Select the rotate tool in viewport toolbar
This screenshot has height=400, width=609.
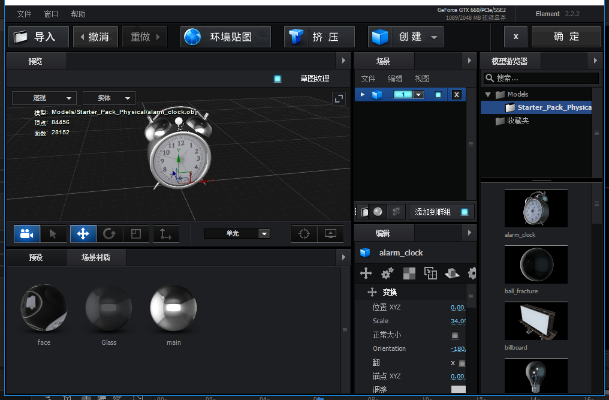coord(109,234)
